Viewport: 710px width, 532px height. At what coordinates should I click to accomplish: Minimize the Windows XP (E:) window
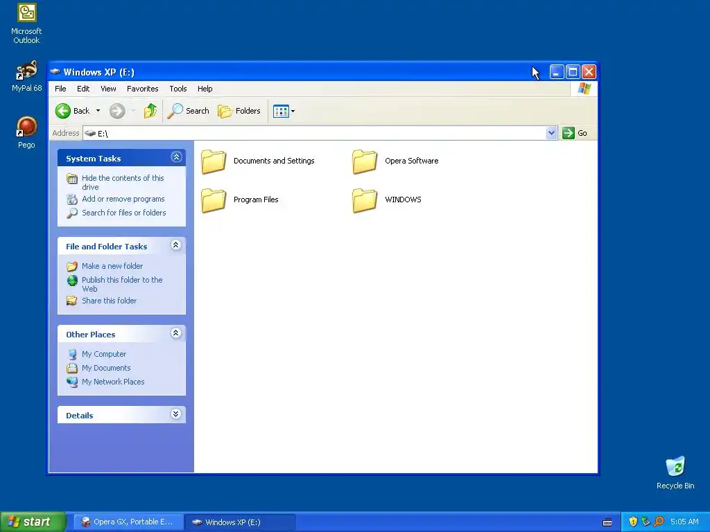click(557, 71)
